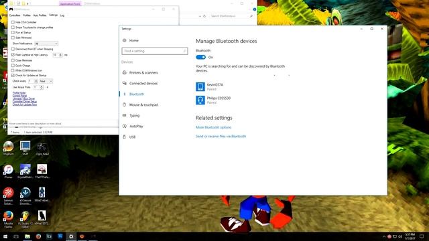This screenshot has width=429, height=241.
Task: Click the Flash Lightbar latency ms stepper
Action: click(x=61, y=55)
